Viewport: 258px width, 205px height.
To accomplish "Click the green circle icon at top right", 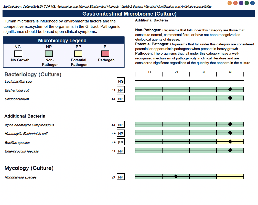I will click(246, 3).
